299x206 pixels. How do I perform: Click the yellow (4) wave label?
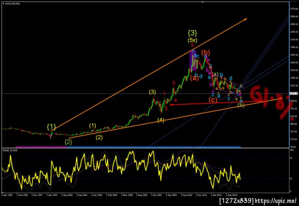pos(161,120)
